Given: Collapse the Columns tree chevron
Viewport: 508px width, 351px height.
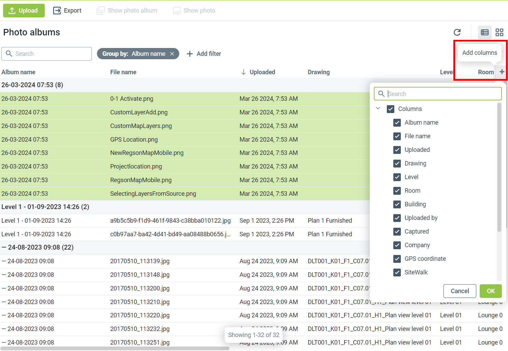Looking at the screenshot, I should [378, 109].
